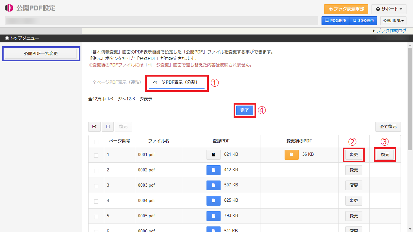Click the select-all checkmark icon button

[x=94, y=126]
